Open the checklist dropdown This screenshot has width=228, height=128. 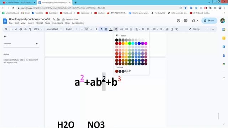tap(151, 29)
